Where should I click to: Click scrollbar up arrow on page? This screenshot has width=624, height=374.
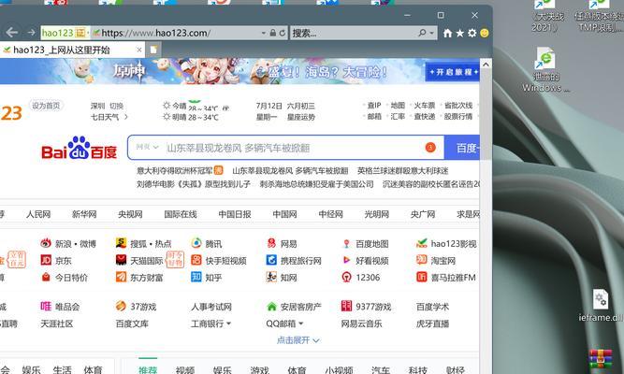[x=486, y=65]
